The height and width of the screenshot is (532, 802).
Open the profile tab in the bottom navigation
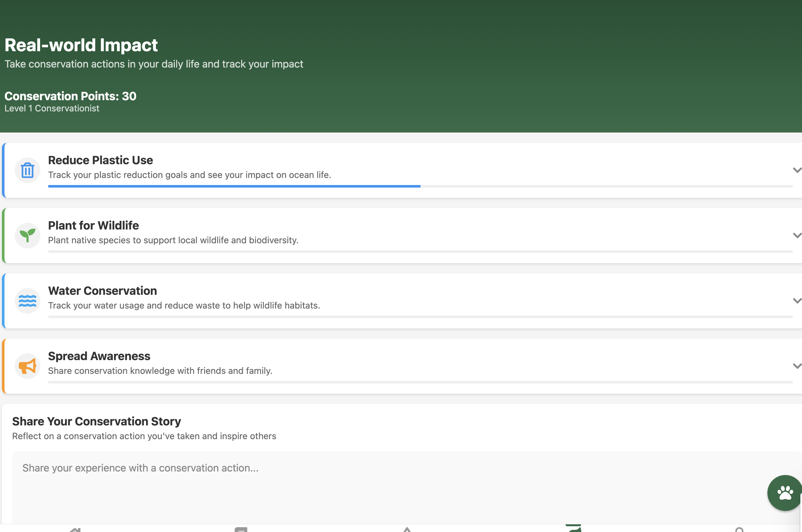click(x=739, y=529)
